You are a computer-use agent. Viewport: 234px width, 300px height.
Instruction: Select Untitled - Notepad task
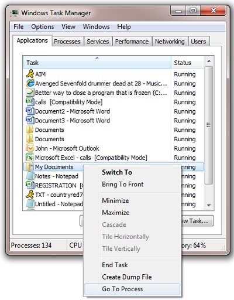[x=54, y=204]
